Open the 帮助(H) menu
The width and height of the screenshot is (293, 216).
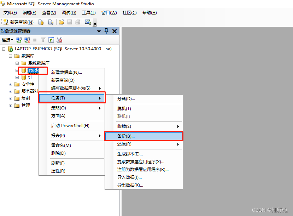(x=150, y=13)
